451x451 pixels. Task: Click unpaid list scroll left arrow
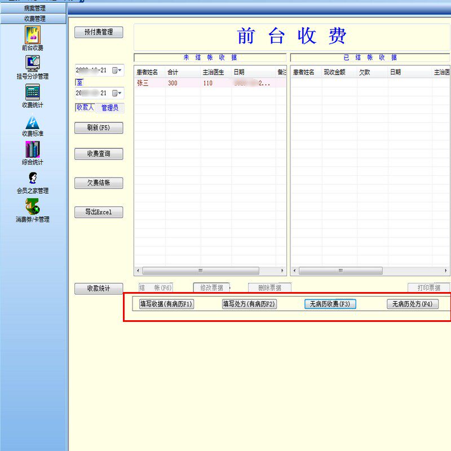tap(138, 271)
